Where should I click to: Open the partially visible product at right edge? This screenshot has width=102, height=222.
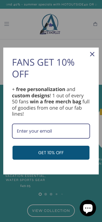(100, 161)
